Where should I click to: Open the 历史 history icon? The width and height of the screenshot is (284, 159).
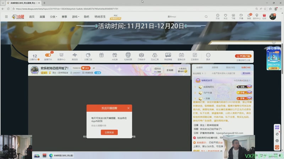(218, 17)
